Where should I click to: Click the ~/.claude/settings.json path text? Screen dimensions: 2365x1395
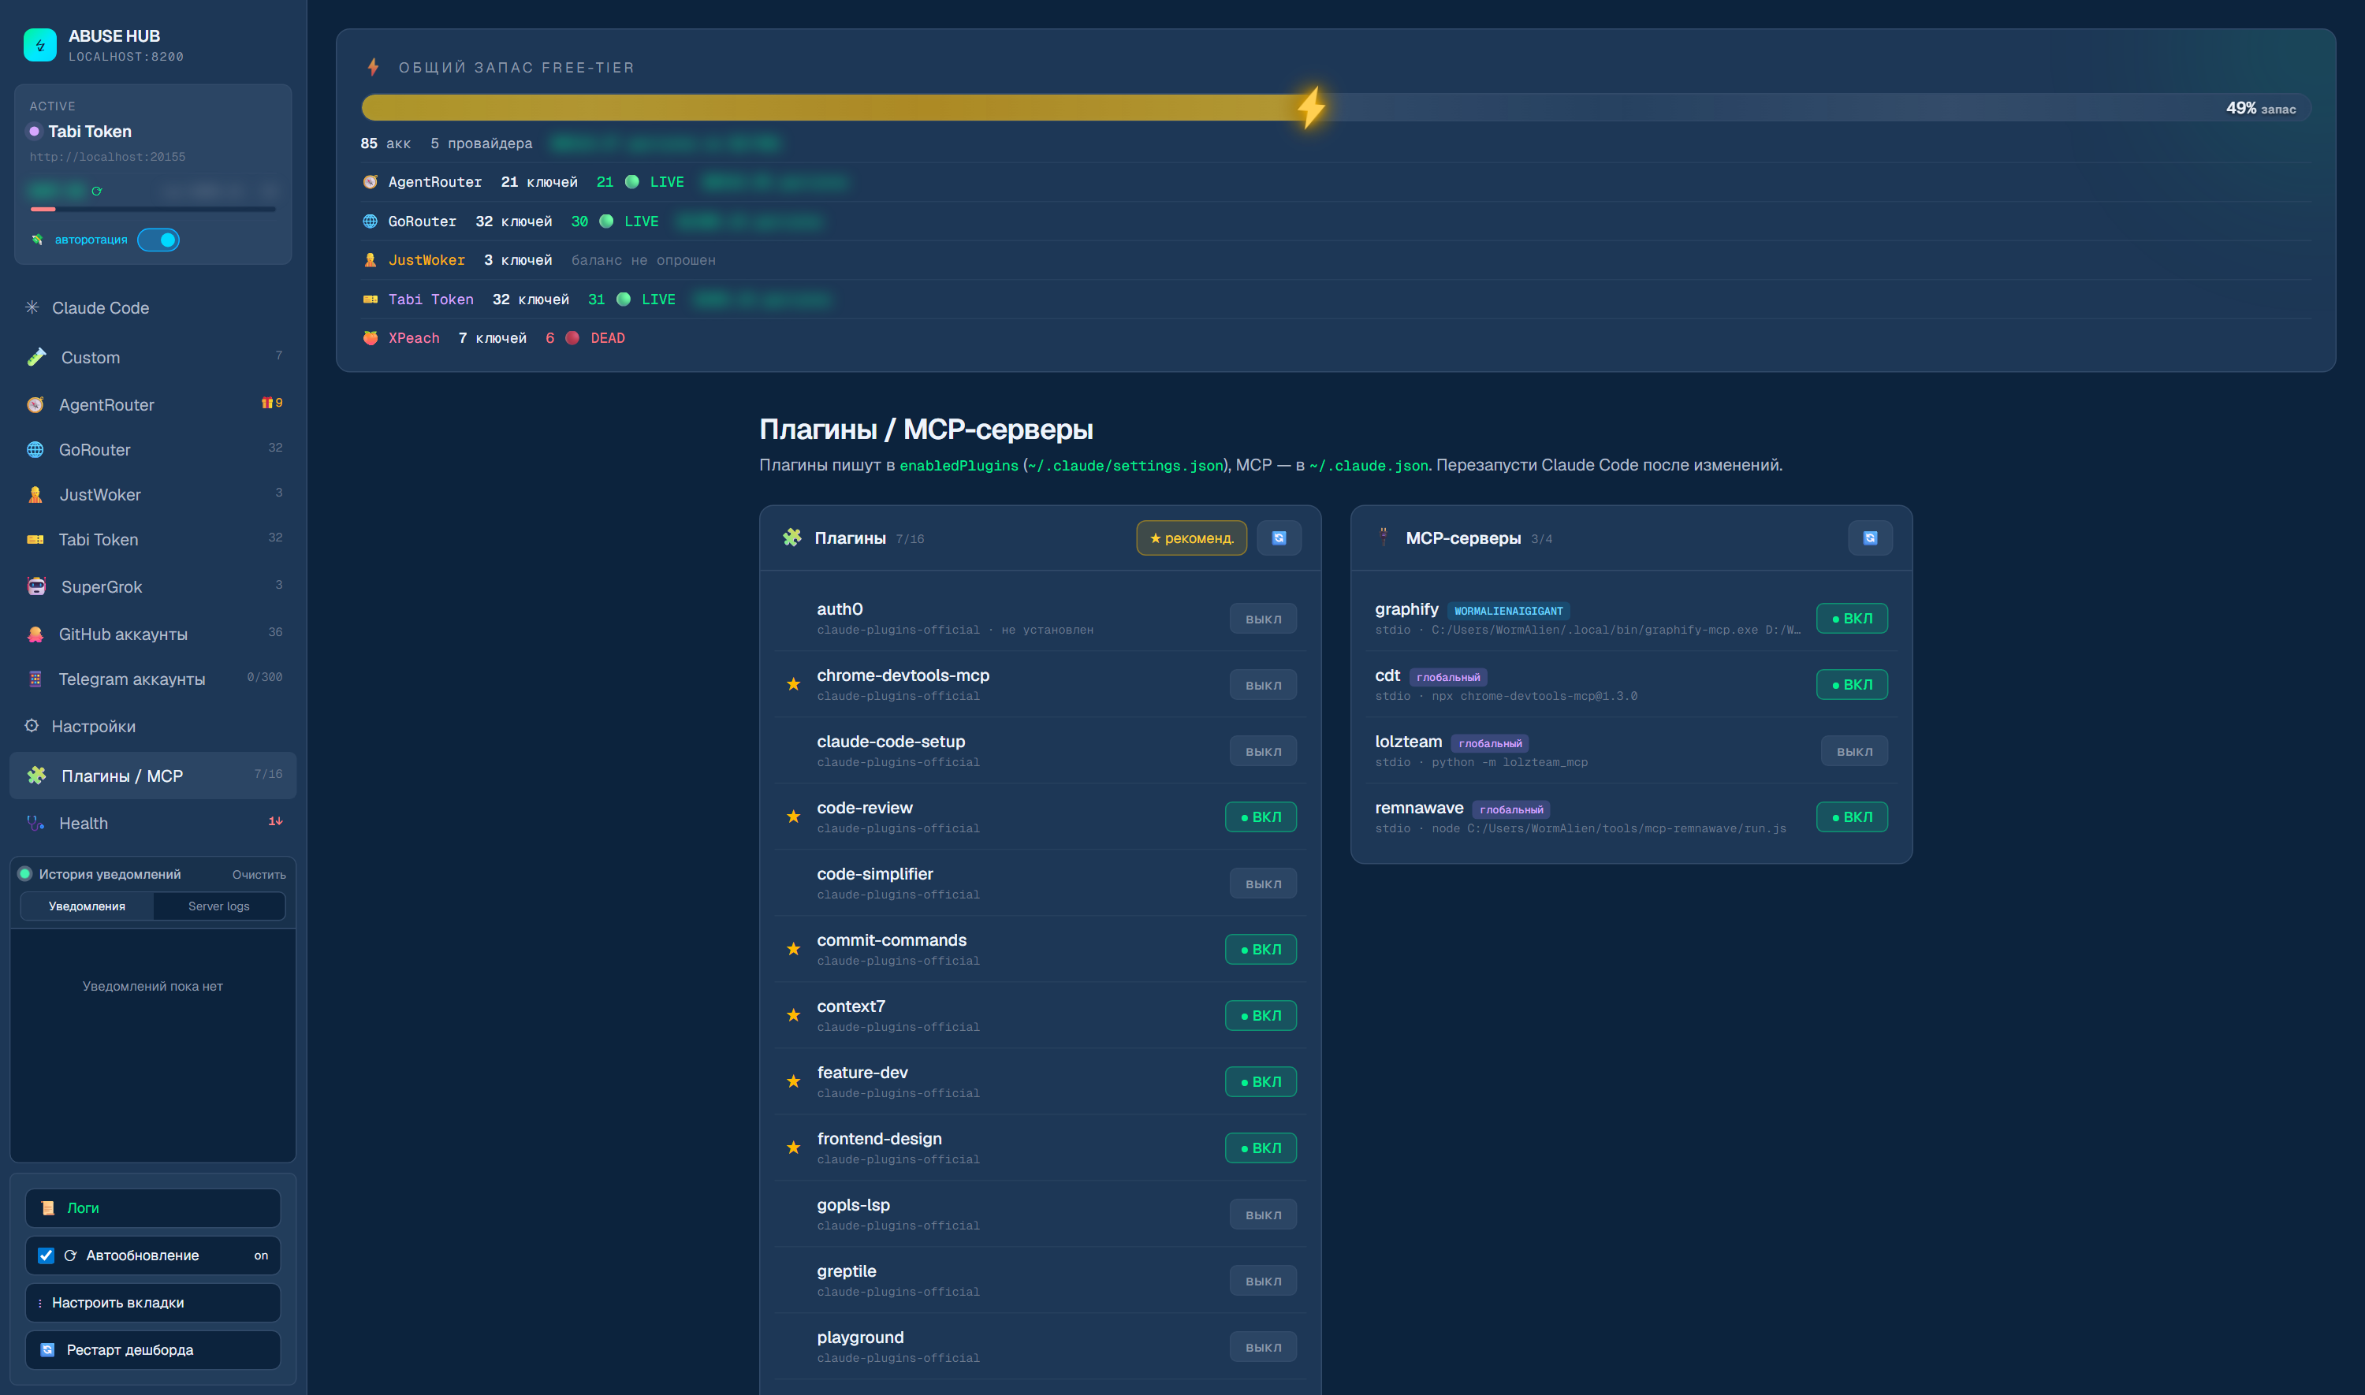[x=1126, y=465]
